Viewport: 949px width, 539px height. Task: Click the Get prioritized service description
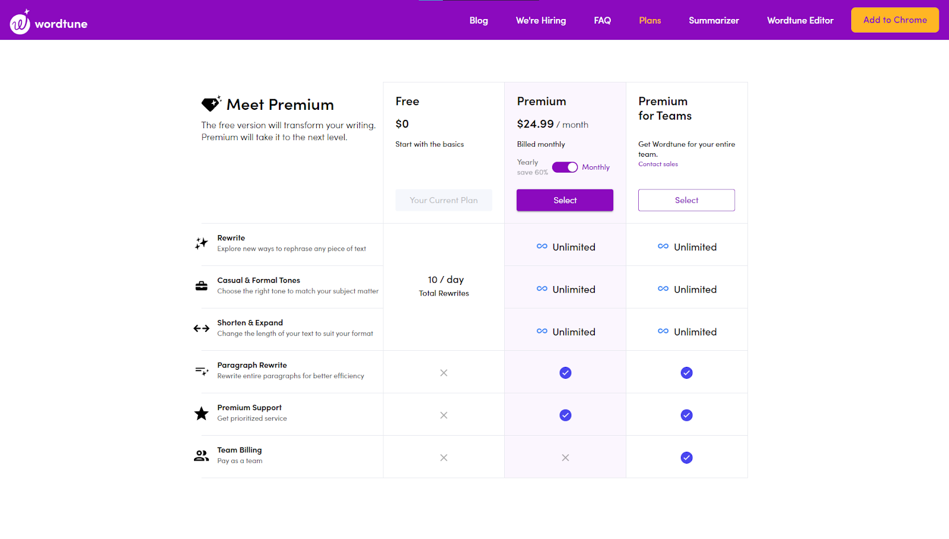[x=252, y=418]
